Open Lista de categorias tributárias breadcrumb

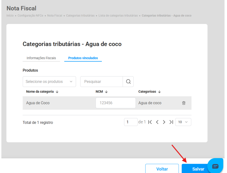tap(118, 15)
